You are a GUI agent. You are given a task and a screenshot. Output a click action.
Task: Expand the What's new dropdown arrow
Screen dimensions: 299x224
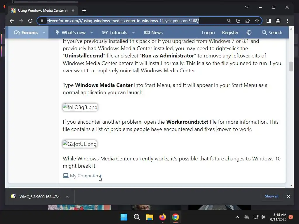(92, 33)
